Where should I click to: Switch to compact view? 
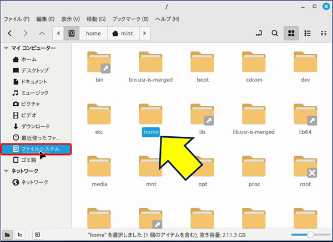(x=324, y=33)
